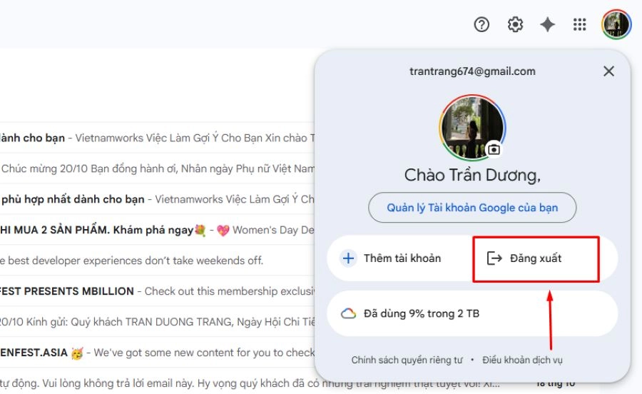The width and height of the screenshot is (642, 394).
Task: Open the large profile picture thumbnail
Action: tap(472, 127)
